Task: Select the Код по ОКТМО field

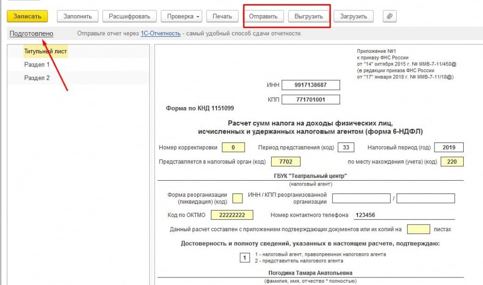Action: 232,215
